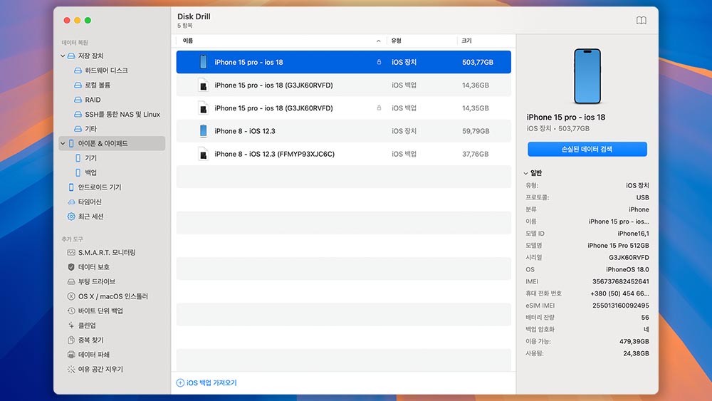
Task: Click serial value G3JK60RVFD in details
Action: (629, 258)
